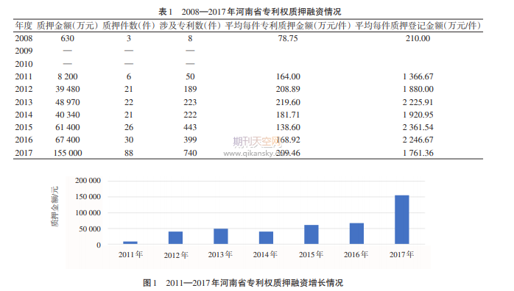The height and width of the screenshot is (291, 514).
Task: Click the 涉及专利数(件) column header
Action: coord(190,26)
